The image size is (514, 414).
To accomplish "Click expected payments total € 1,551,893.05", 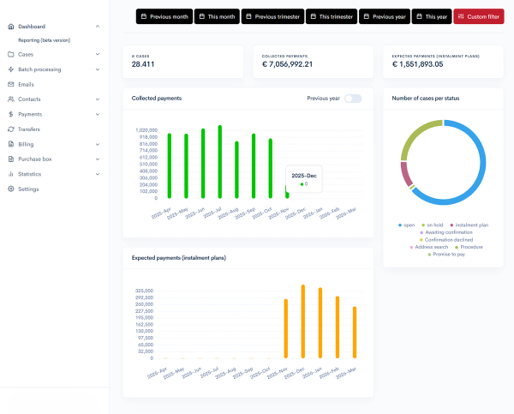I will [x=418, y=64].
